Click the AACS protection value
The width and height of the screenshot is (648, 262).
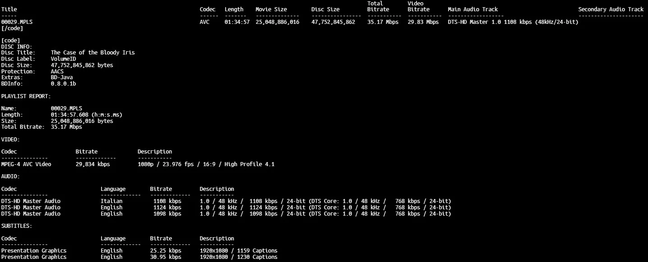click(57, 72)
